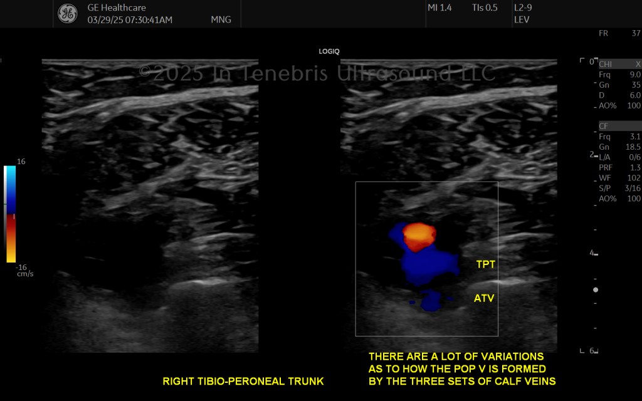
Task: Select the focal zone dot on depth scale
Action: tap(596, 289)
